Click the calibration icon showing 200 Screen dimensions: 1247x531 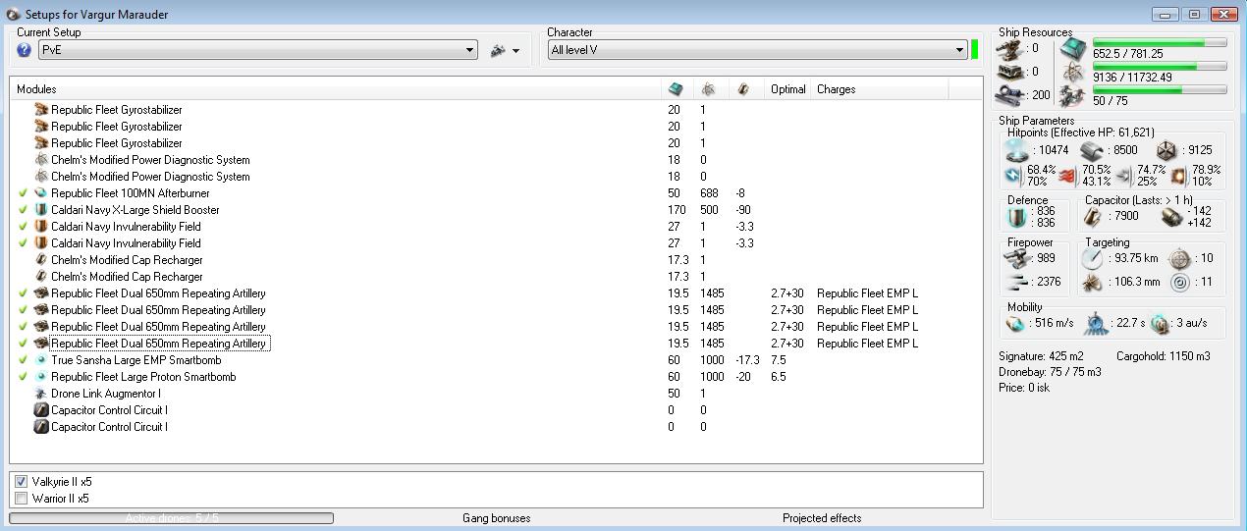click(1010, 95)
